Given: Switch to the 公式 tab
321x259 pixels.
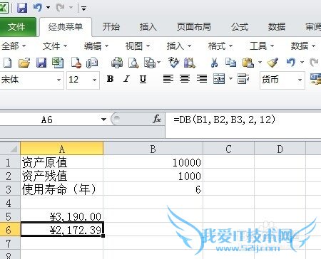Looking at the screenshot, I should 240,27.
